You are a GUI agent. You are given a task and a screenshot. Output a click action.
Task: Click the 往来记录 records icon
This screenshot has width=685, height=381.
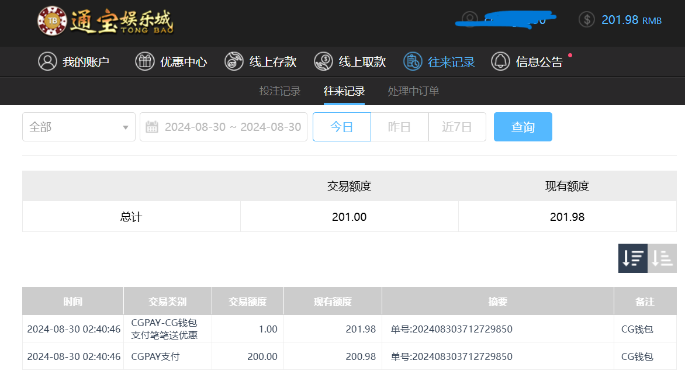point(413,61)
